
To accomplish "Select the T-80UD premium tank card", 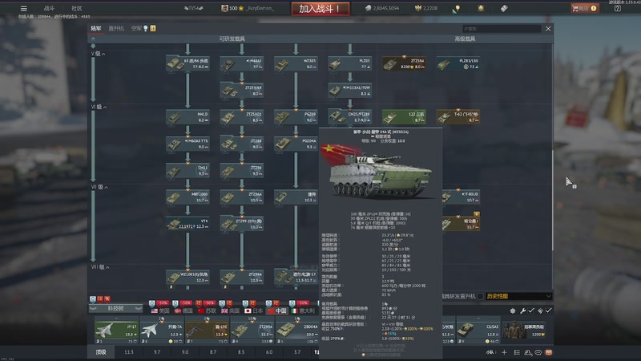I will [x=461, y=197].
